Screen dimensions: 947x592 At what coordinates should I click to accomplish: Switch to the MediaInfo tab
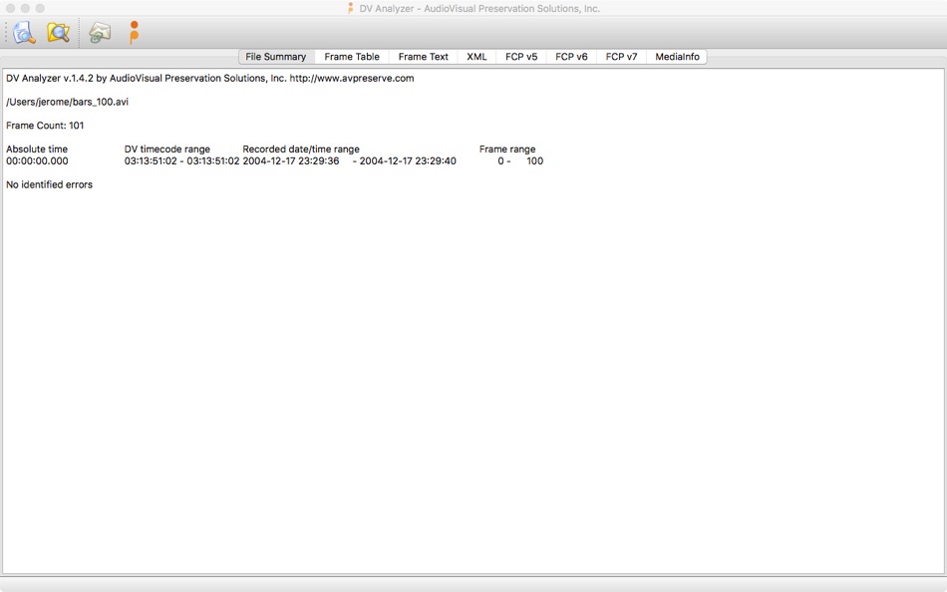[677, 57]
